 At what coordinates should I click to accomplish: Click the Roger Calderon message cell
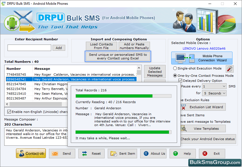(85, 75)
